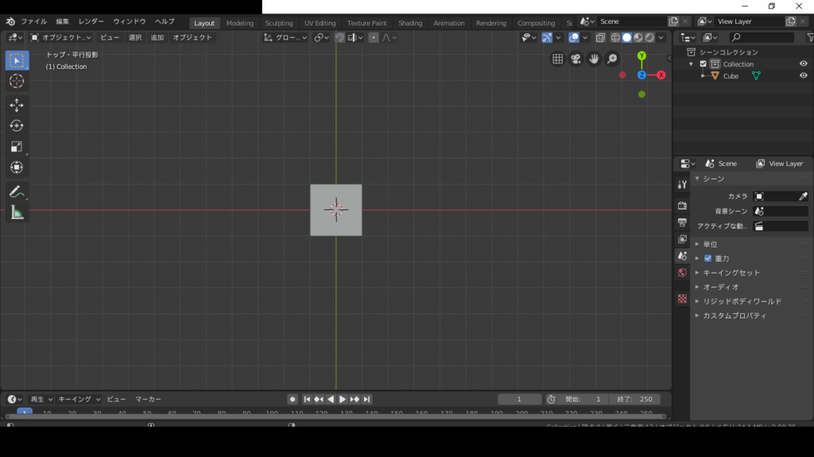Open the ファイル menu
This screenshot has height=457, width=814.
(33, 21)
